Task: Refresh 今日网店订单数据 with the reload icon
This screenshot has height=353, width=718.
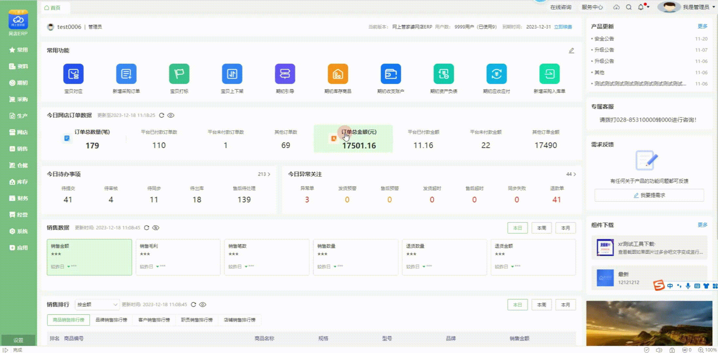Action: (x=162, y=115)
